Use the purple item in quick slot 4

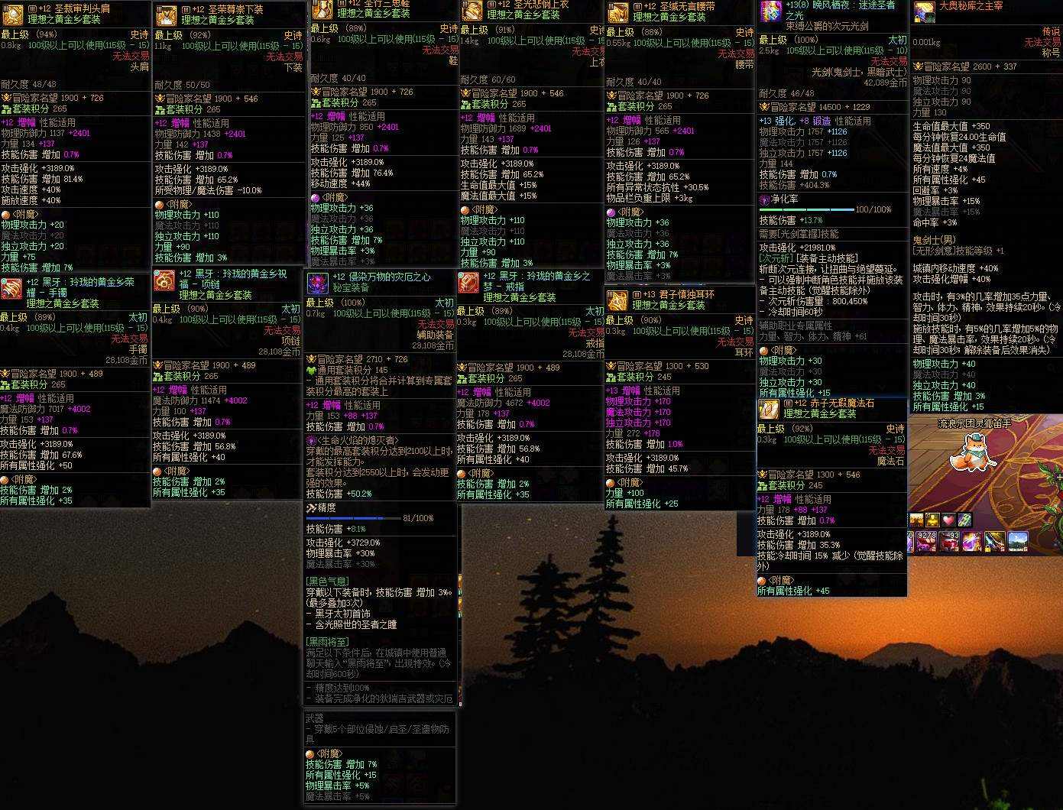click(972, 541)
